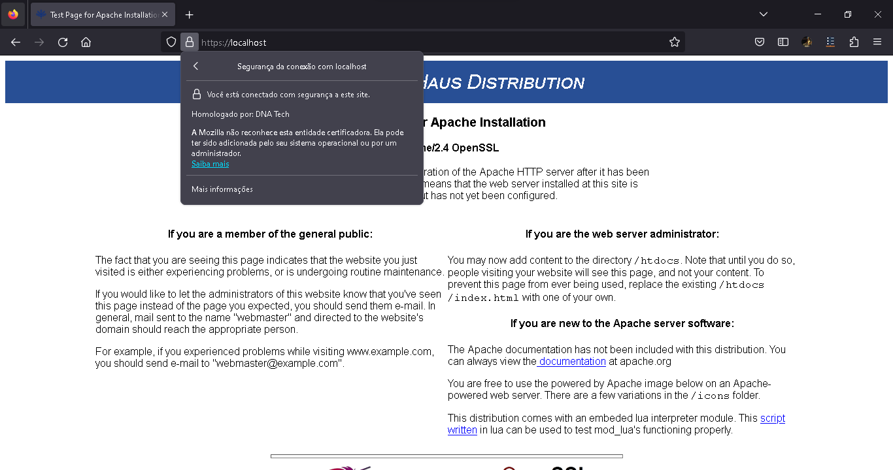Viewport: 893px width, 470px height.
Task: Open the lua 'script written' link
Action: 616,424
